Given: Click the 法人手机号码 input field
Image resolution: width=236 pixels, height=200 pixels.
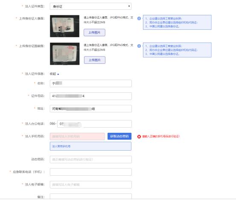Looking at the screenshot, I should 77,137.
